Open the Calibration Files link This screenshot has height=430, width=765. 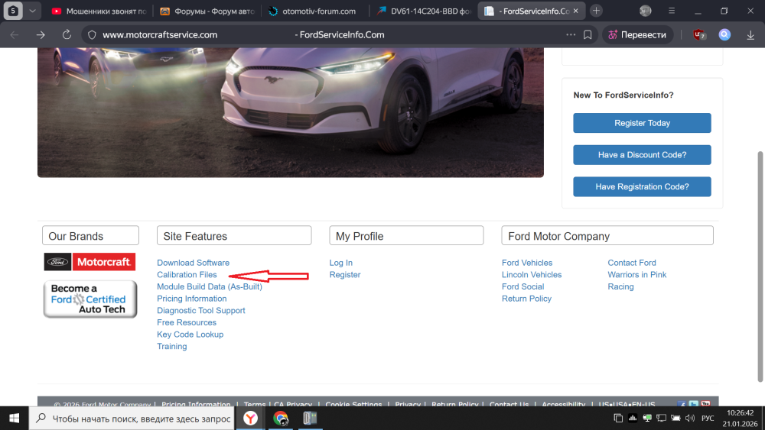(187, 275)
